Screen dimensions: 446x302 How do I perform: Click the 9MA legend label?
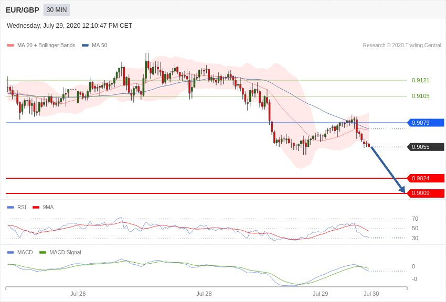(48, 208)
